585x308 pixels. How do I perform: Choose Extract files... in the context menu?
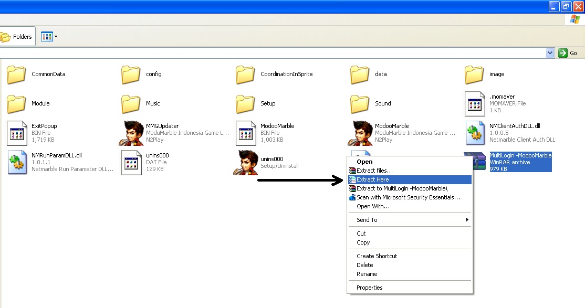click(410, 171)
